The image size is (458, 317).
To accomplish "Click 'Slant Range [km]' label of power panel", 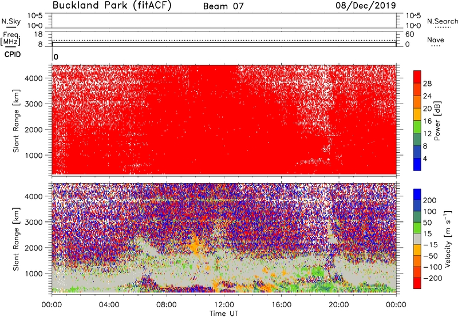I will tap(16, 121).
